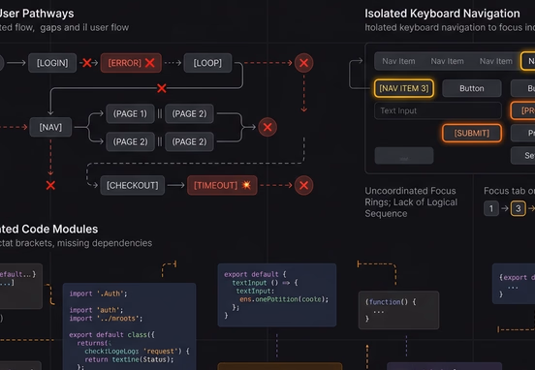Click the Isolated Keyboard Navigation heading
This screenshot has width=535, height=370.
click(442, 14)
